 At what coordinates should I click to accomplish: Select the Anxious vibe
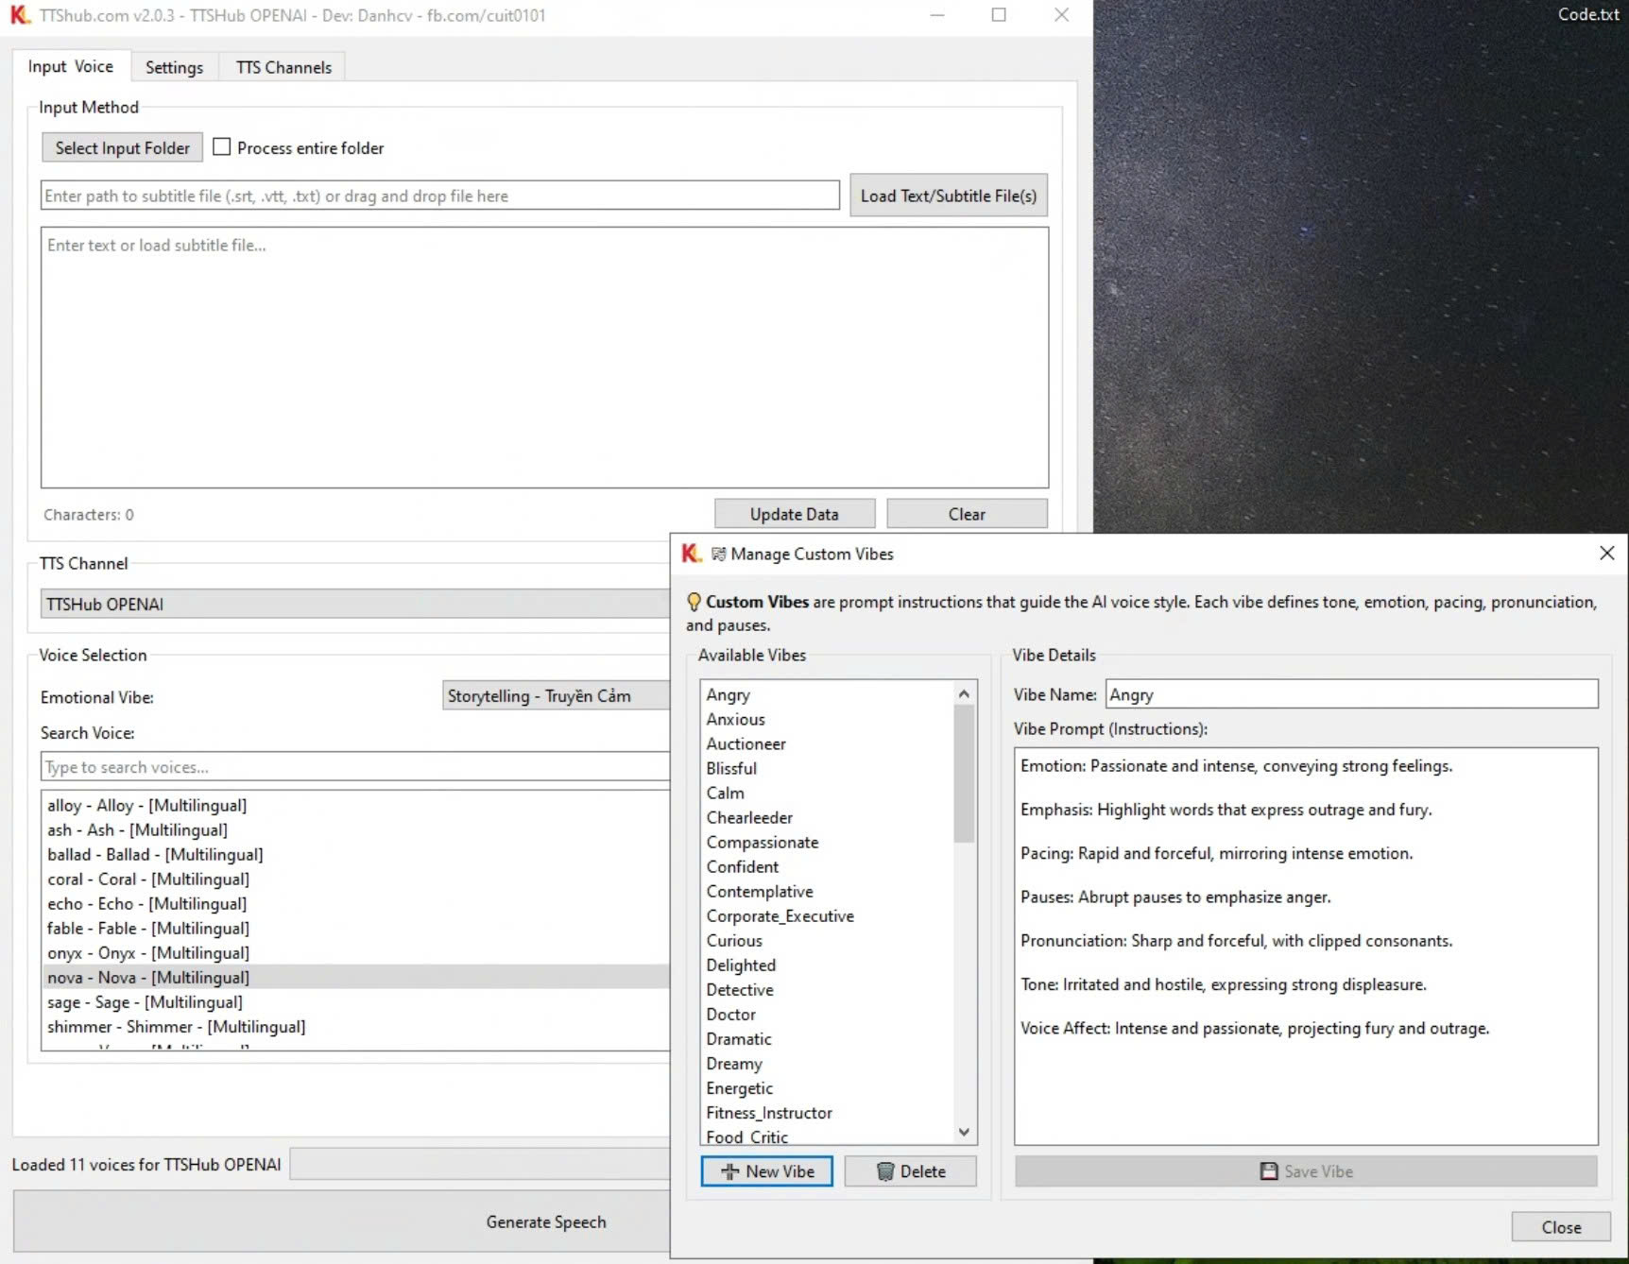[x=828, y=719]
